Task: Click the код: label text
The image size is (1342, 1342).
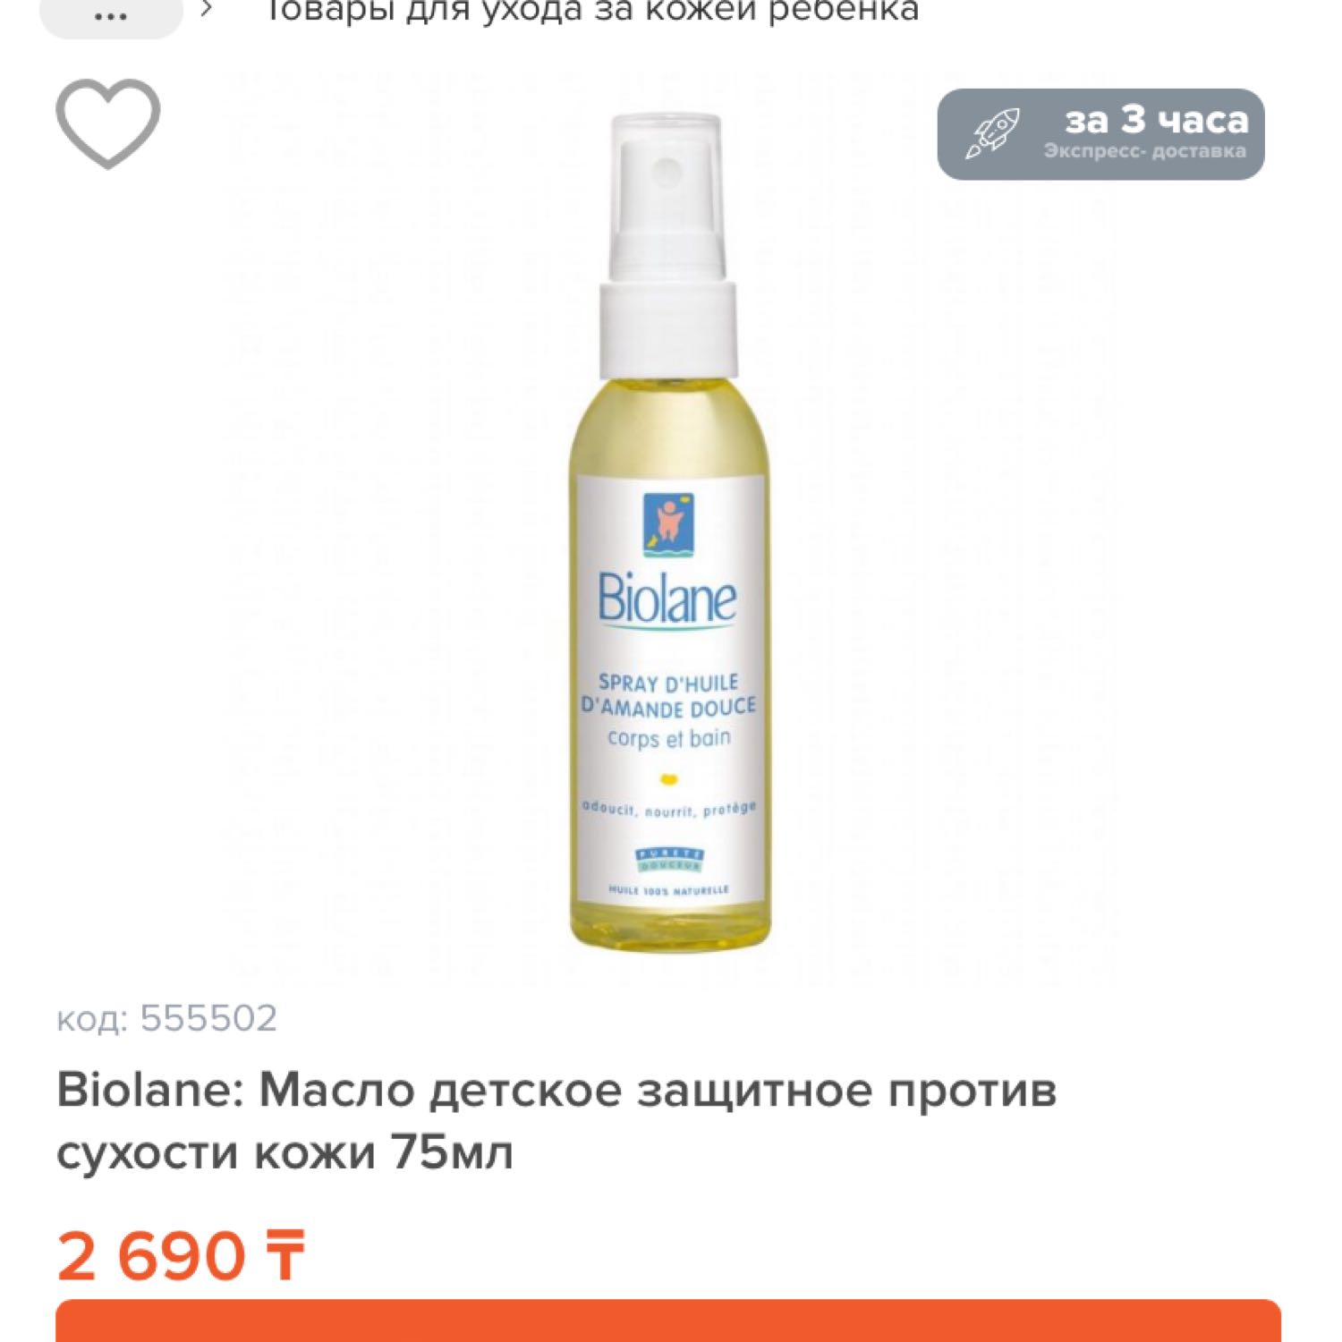Action: [x=92, y=1019]
